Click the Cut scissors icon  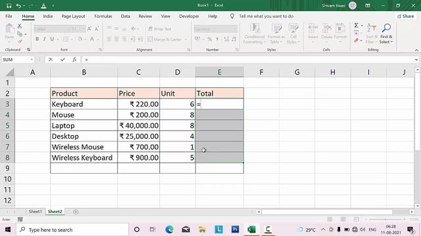(19, 26)
